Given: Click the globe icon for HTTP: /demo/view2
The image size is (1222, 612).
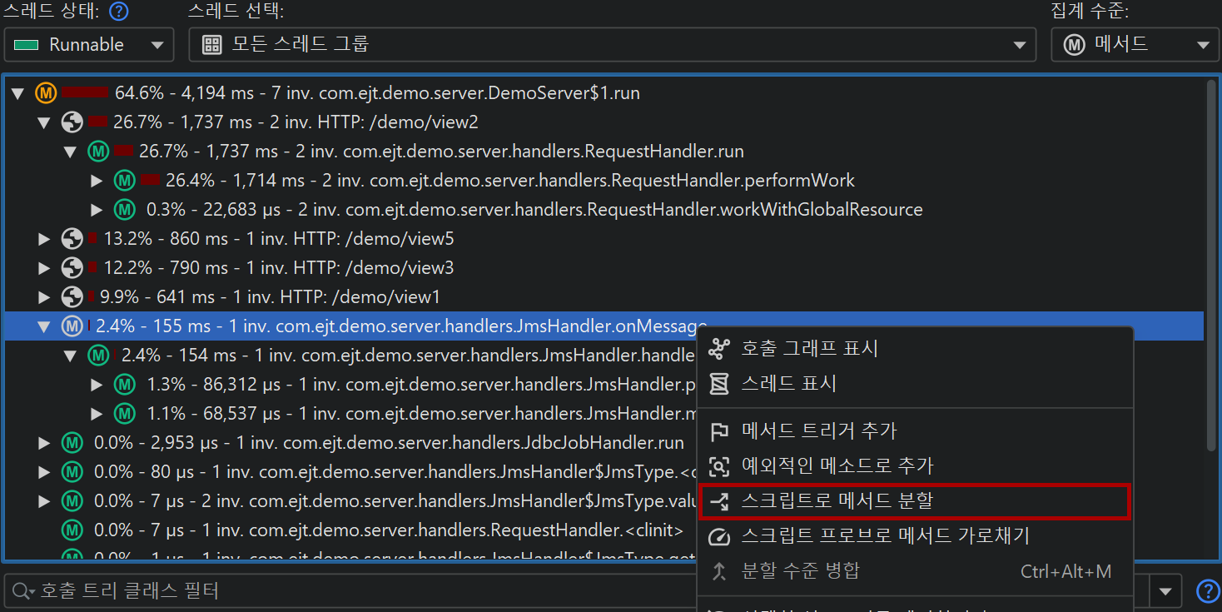Looking at the screenshot, I should pos(72,122).
